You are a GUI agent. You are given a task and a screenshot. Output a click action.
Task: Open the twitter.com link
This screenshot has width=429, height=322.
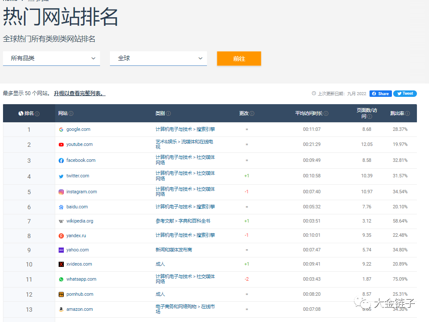click(78, 176)
